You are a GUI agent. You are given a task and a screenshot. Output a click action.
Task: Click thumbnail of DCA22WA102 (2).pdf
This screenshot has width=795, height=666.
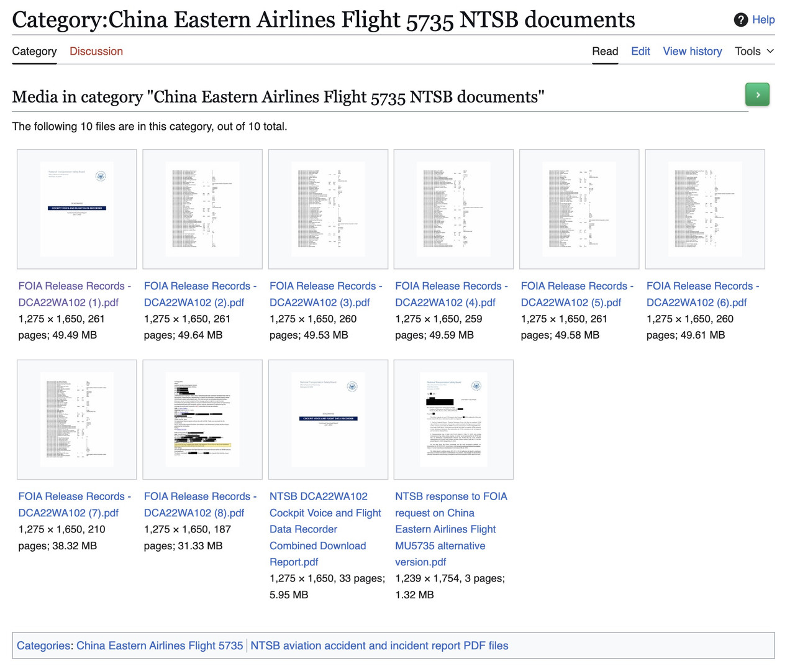202,209
